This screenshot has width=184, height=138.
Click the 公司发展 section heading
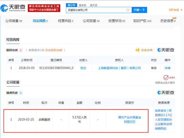[13, 82]
